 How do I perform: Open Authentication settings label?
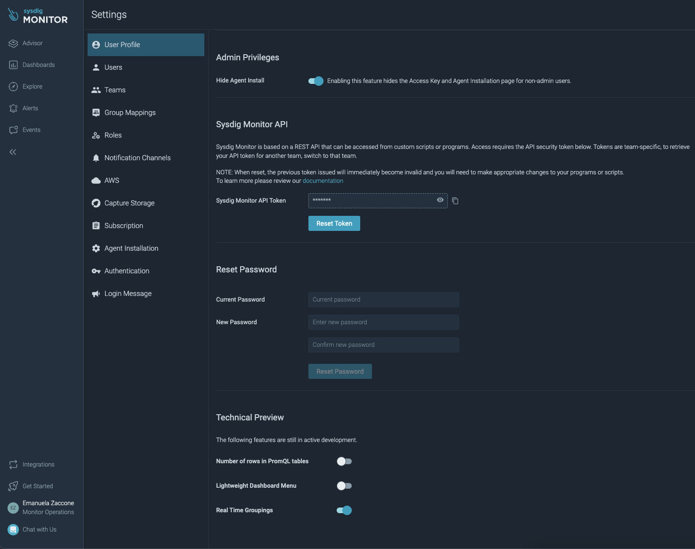point(127,271)
